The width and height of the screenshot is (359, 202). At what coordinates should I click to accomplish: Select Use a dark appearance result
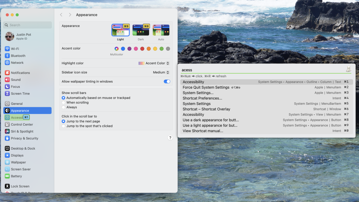(x=267, y=120)
